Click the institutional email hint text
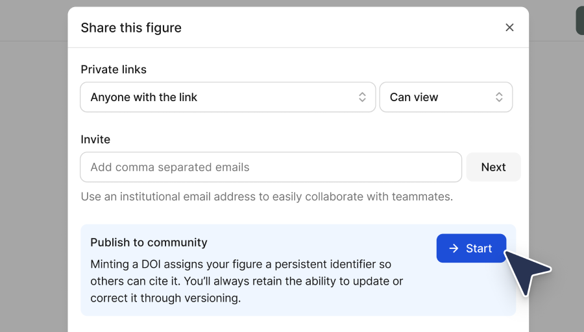The image size is (584, 332). (x=267, y=196)
